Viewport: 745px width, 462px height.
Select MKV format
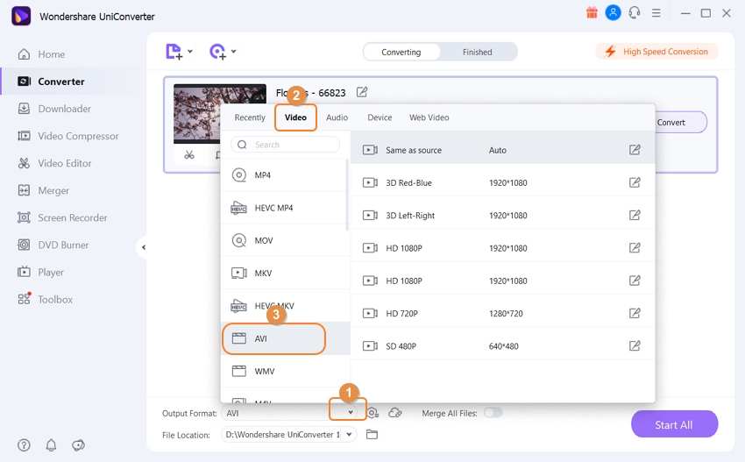pos(285,274)
